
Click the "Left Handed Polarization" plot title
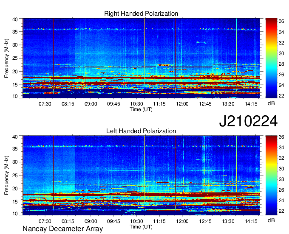tap(141, 131)
